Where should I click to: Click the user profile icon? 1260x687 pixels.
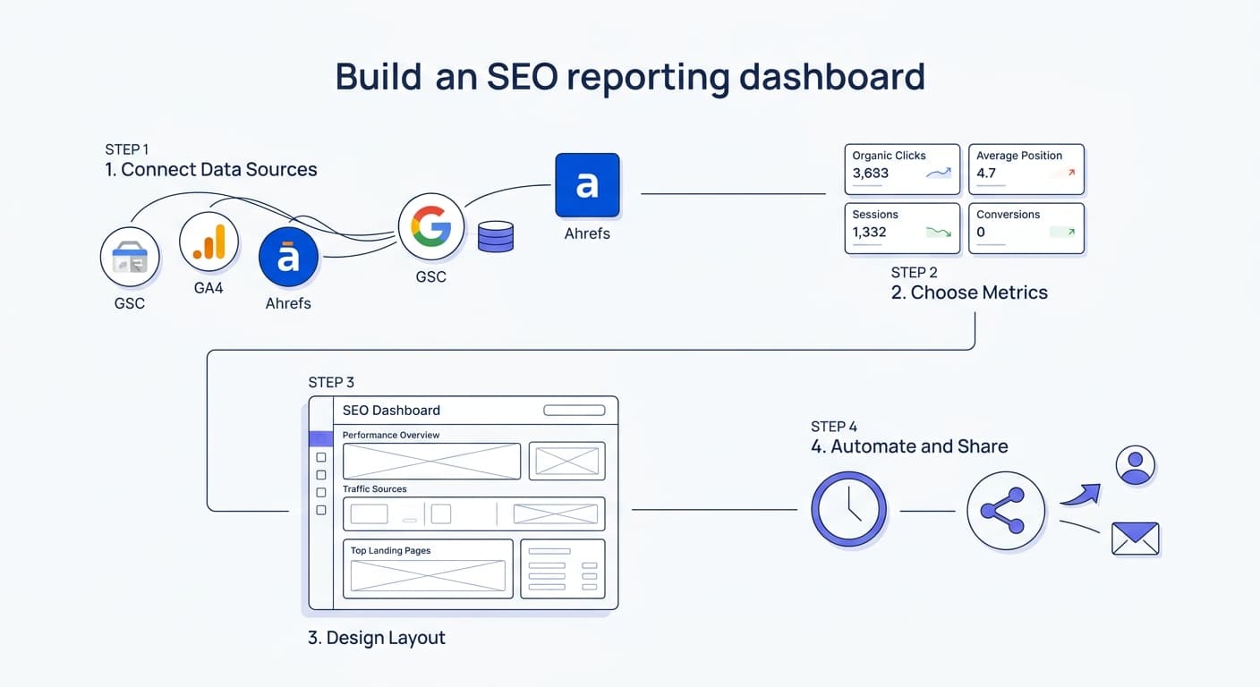1136,465
